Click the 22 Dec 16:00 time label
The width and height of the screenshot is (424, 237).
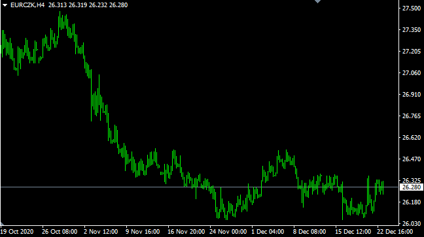point(395,232)
